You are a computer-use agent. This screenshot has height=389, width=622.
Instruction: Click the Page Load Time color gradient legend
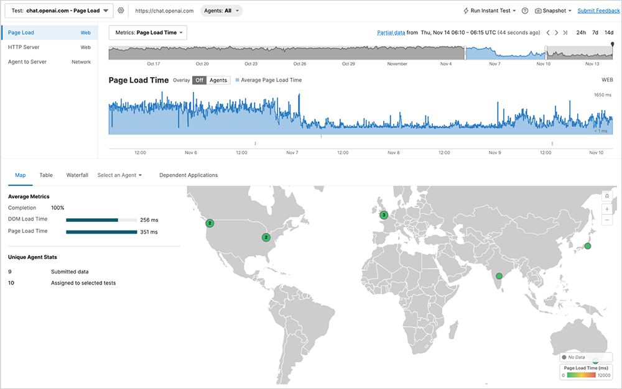[x=587, y=375]
